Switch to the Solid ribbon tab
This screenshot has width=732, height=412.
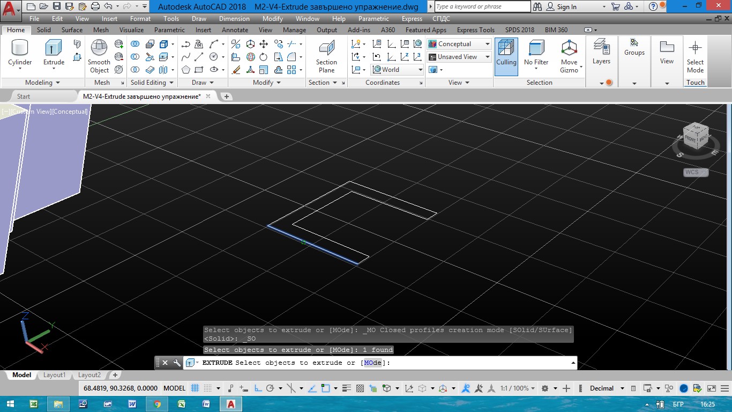44,30
